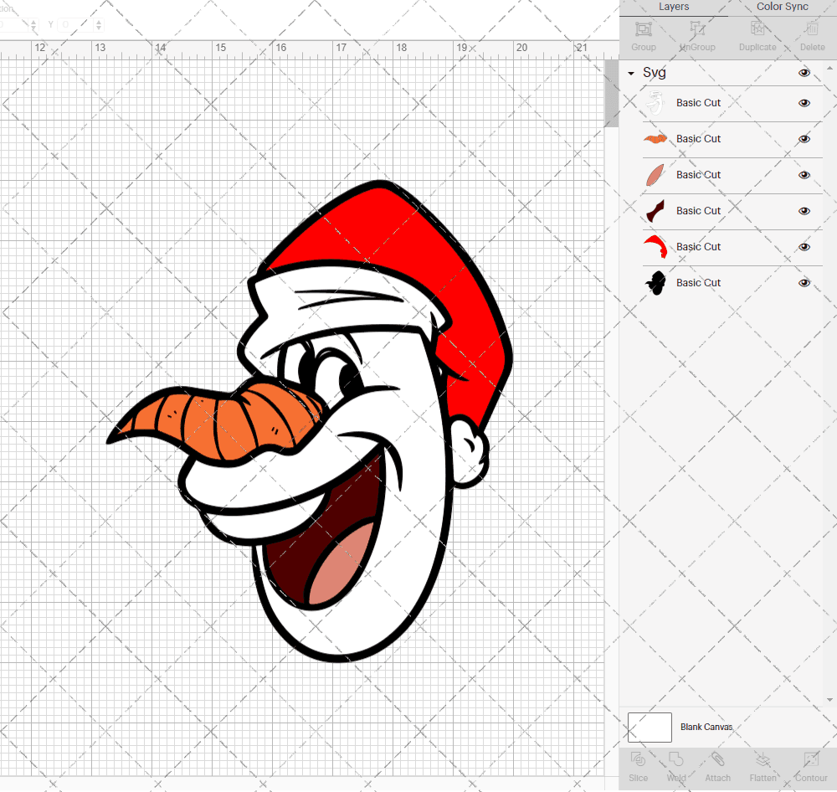Click the UnGroup icon
This screenshot has height=792, width=837.
697,29
